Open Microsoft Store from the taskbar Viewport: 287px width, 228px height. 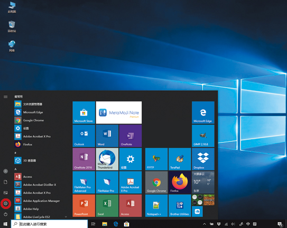click(126, 224)
